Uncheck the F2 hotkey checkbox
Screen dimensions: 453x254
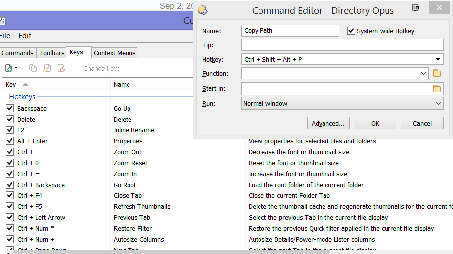click(x=10, y=130)
